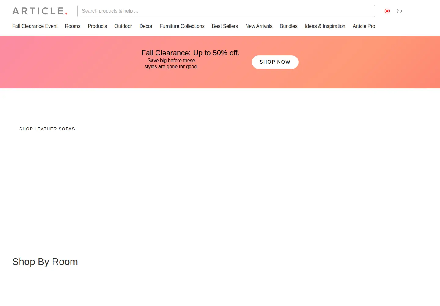
Task: Focus the search products & help field
Action: click(x=226, y=11)
